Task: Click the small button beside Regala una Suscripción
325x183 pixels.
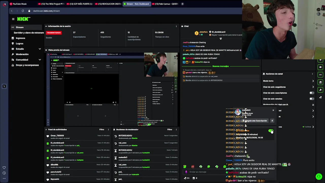Action: click(x=272, y=121)
